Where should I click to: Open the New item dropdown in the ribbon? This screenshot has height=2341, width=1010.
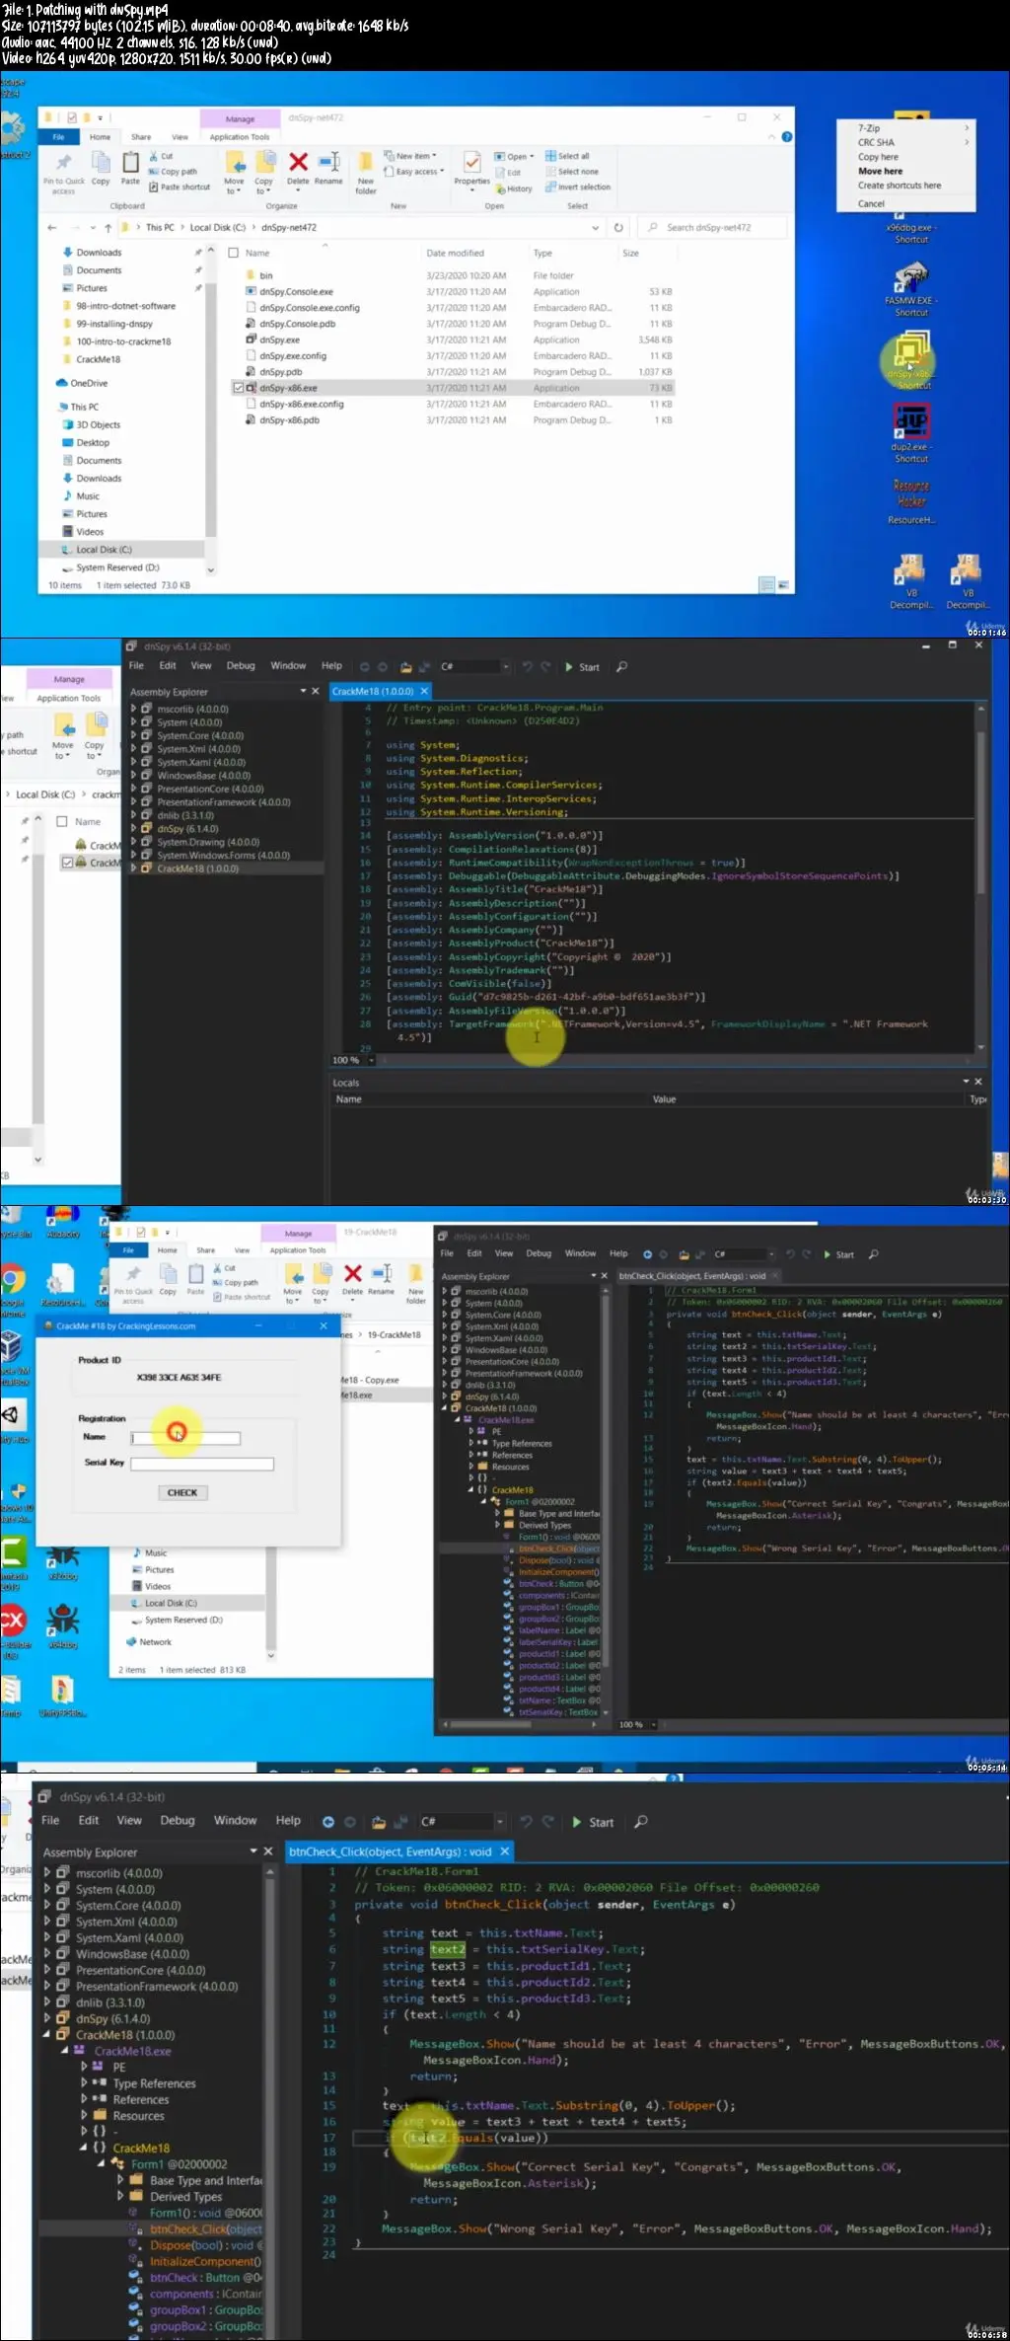(409, 156)
